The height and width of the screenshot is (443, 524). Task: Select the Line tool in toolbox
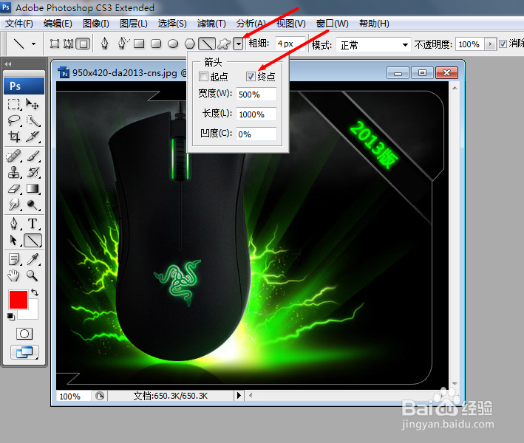pyautogui.click(x=33, y=241)
